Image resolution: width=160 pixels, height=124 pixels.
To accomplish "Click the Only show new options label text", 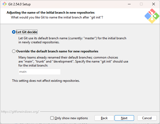I will [71, 118].
